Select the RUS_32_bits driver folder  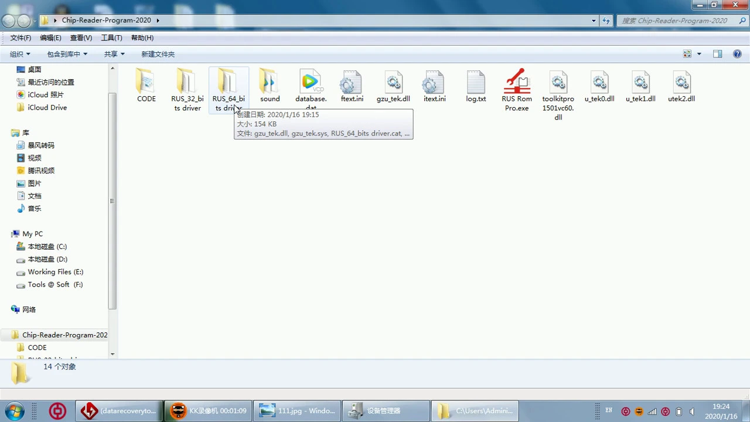(187, 90)
